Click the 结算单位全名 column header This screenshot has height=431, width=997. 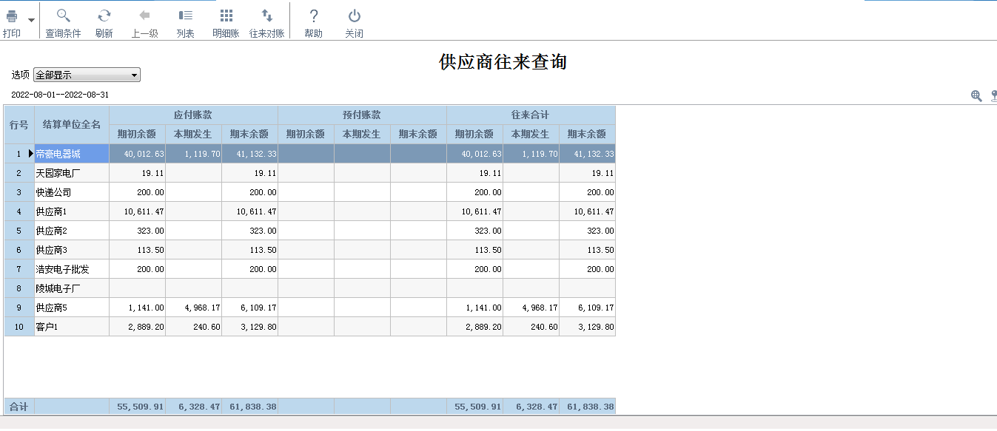(x=71, y=124)
